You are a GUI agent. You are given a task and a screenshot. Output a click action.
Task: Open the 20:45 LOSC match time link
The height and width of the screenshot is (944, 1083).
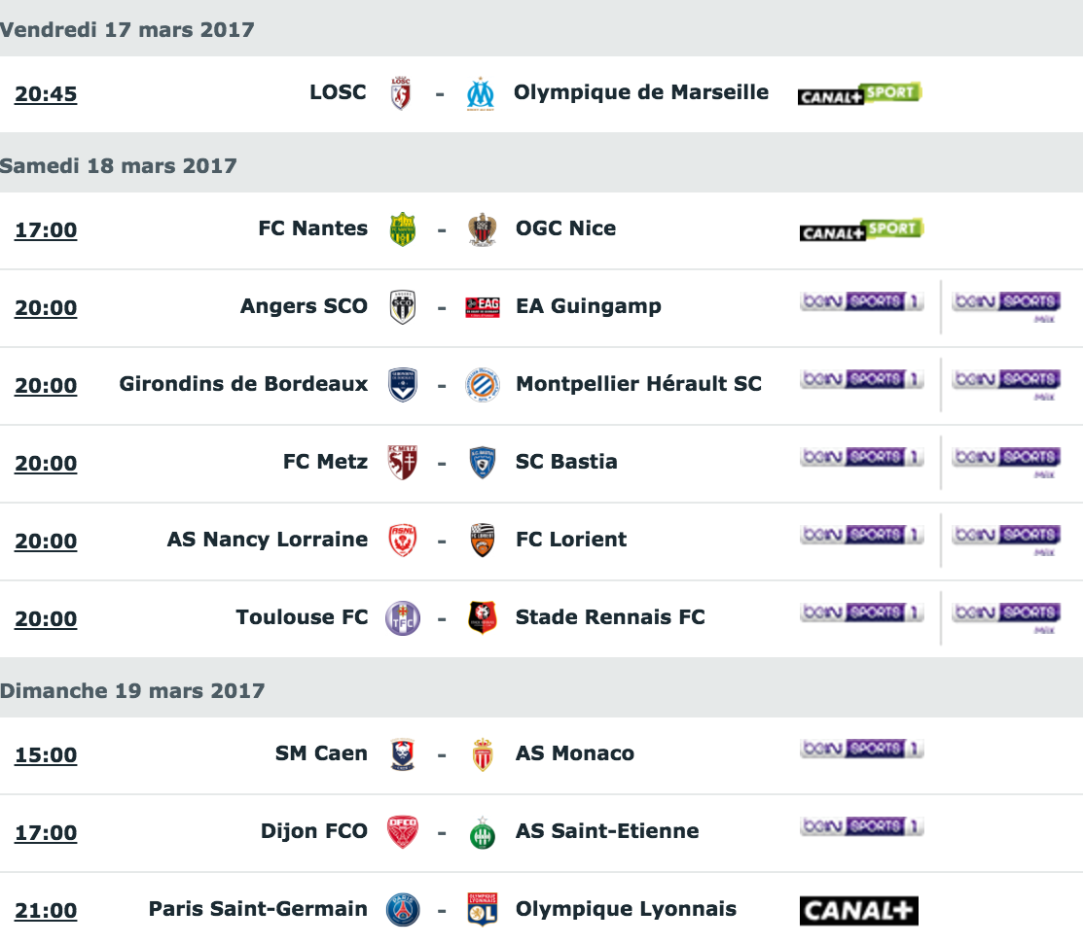point(46,94)
